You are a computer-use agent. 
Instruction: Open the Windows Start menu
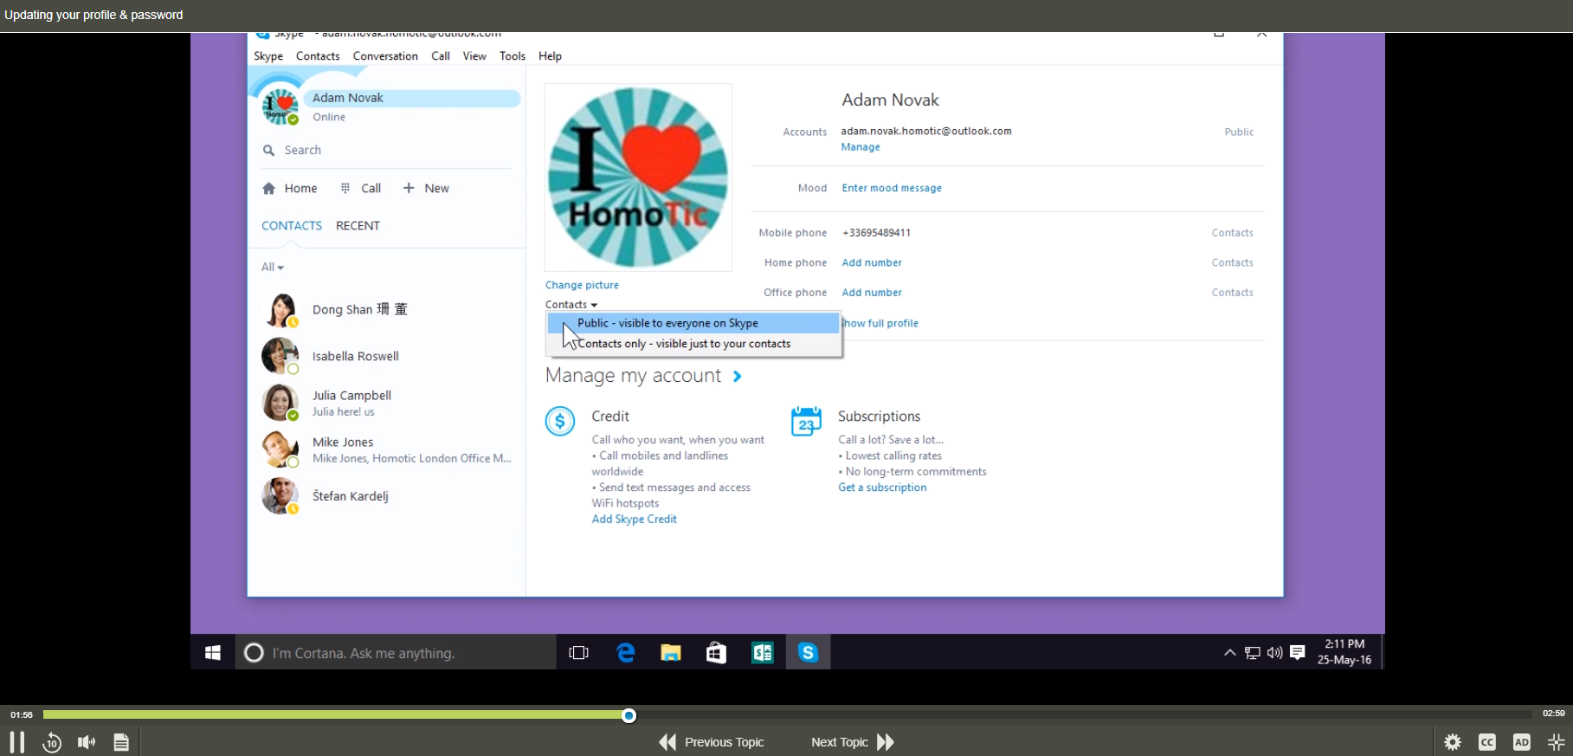[213, 653]
